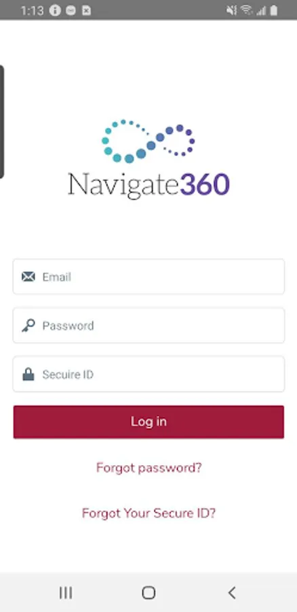Tap the key icon in the Password field
297x612 pixels.
tap(28, 326)
